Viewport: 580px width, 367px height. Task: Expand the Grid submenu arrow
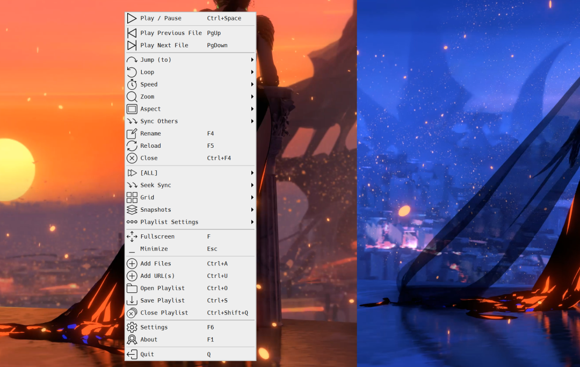pyautogui.click(x=252, y=198)
